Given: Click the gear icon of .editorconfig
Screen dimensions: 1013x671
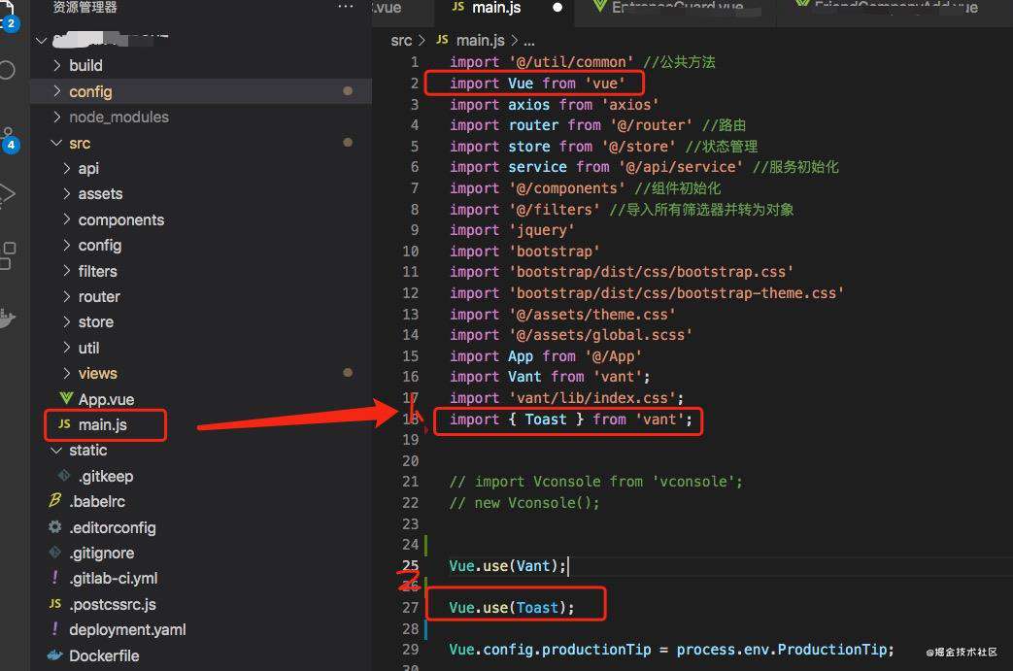Looking at the screenshot, I should (55, 527).
